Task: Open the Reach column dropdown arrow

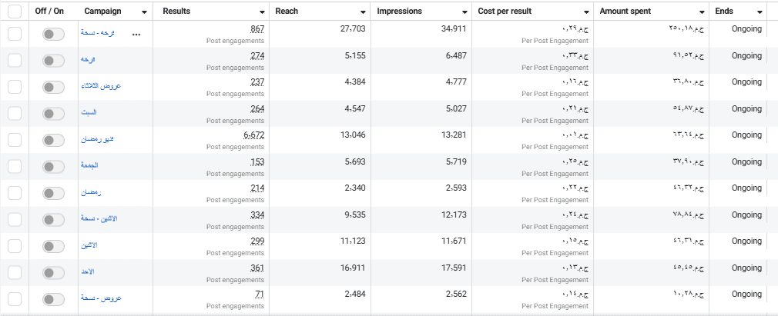Action: pyautogui.click(x=364, y=12)
